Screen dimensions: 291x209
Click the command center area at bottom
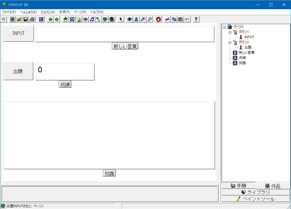(110, 194)
